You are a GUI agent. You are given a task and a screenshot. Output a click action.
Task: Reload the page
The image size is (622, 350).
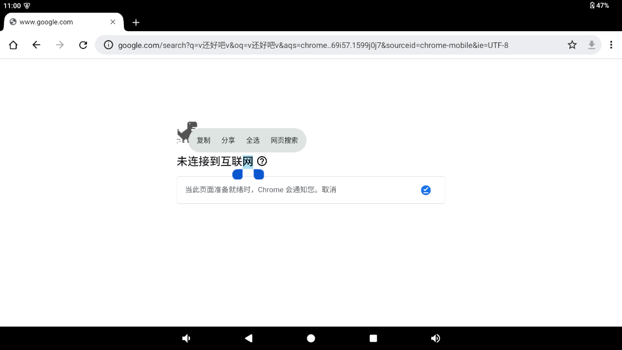(x=83, y=45)
